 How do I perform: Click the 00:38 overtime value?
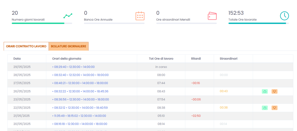tap(224, 108)
